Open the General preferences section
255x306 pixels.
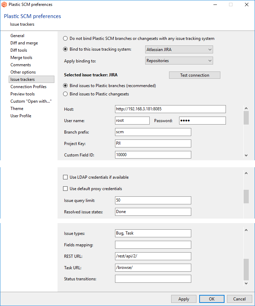[x=17, y=36]
